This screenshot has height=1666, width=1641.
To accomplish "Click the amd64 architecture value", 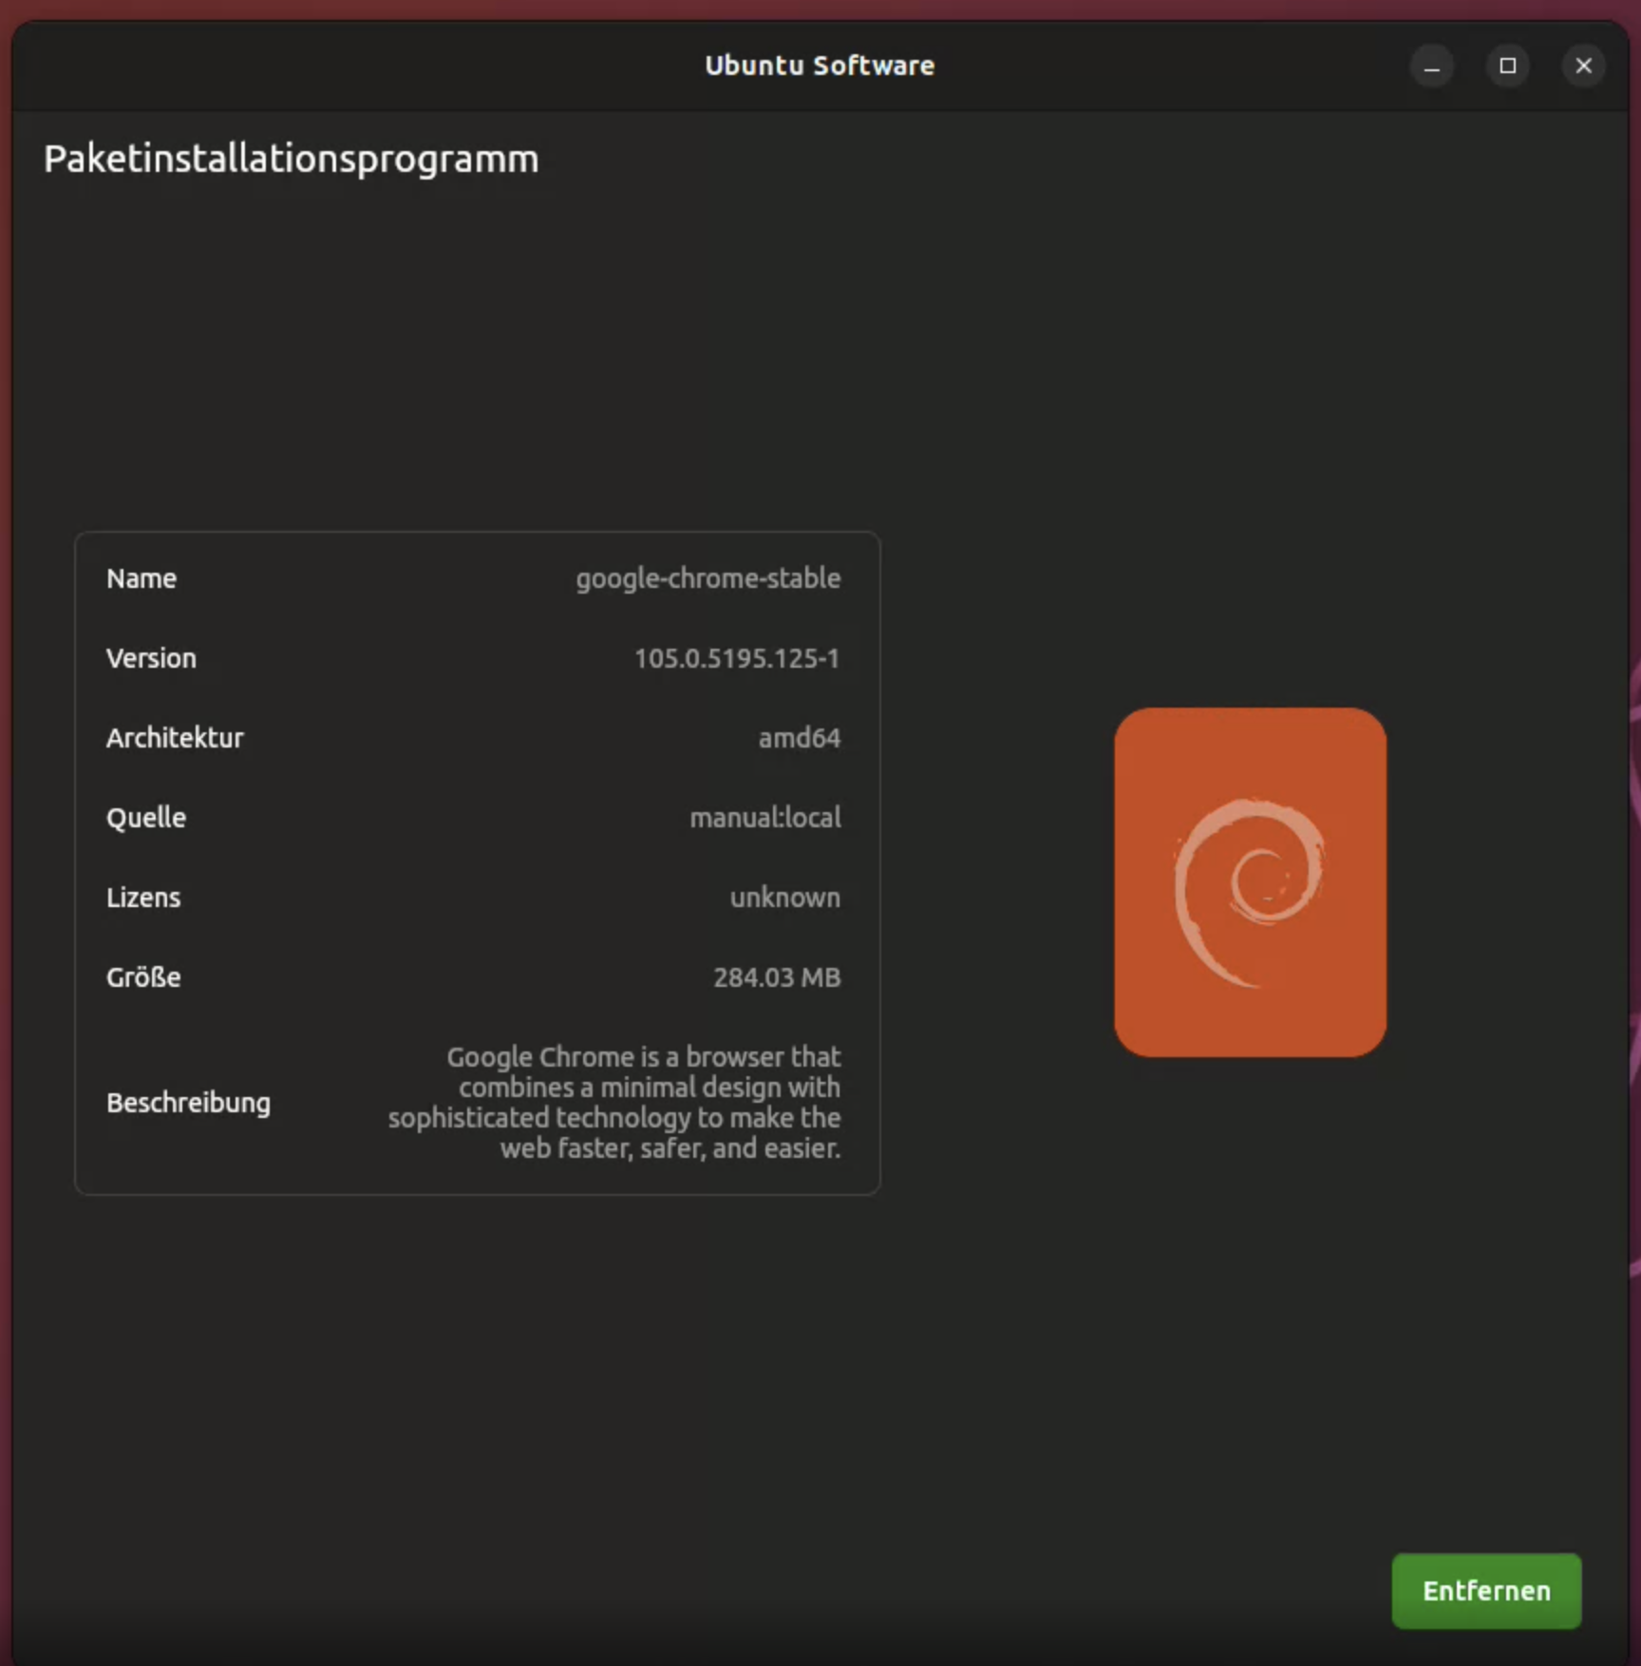I will [800, 738].
